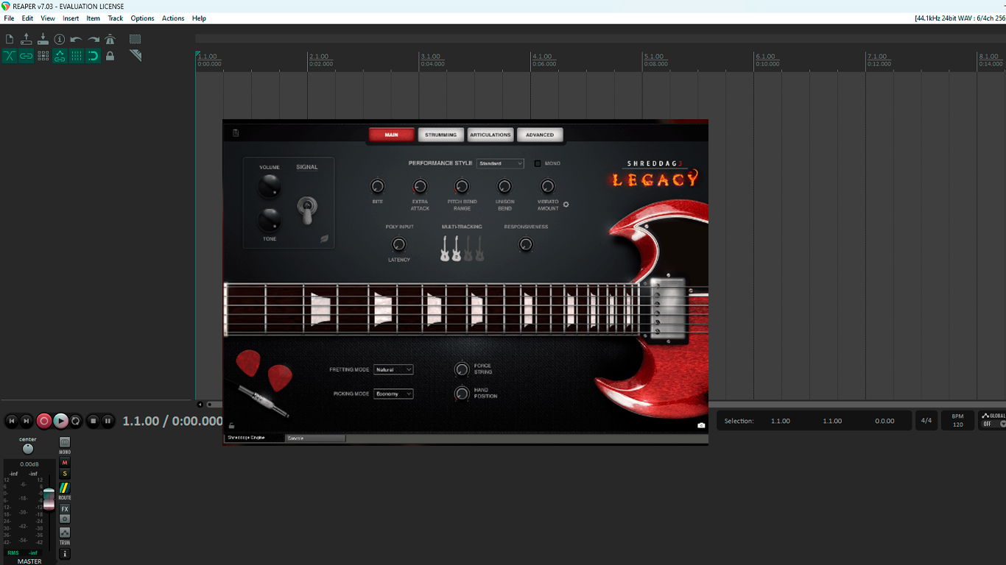Click the Shreddage menu document icon
Image resolution: width=1006 pixels, height=565 pixels.
pyautogui.click(x=236, y=133)
